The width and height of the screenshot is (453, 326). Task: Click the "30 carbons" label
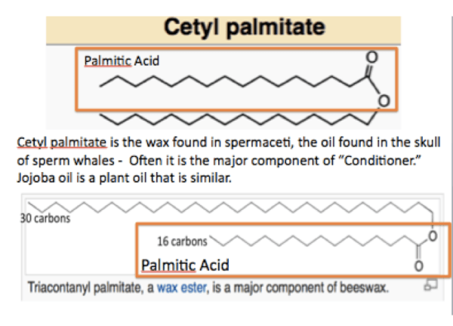tap(45, 219)
